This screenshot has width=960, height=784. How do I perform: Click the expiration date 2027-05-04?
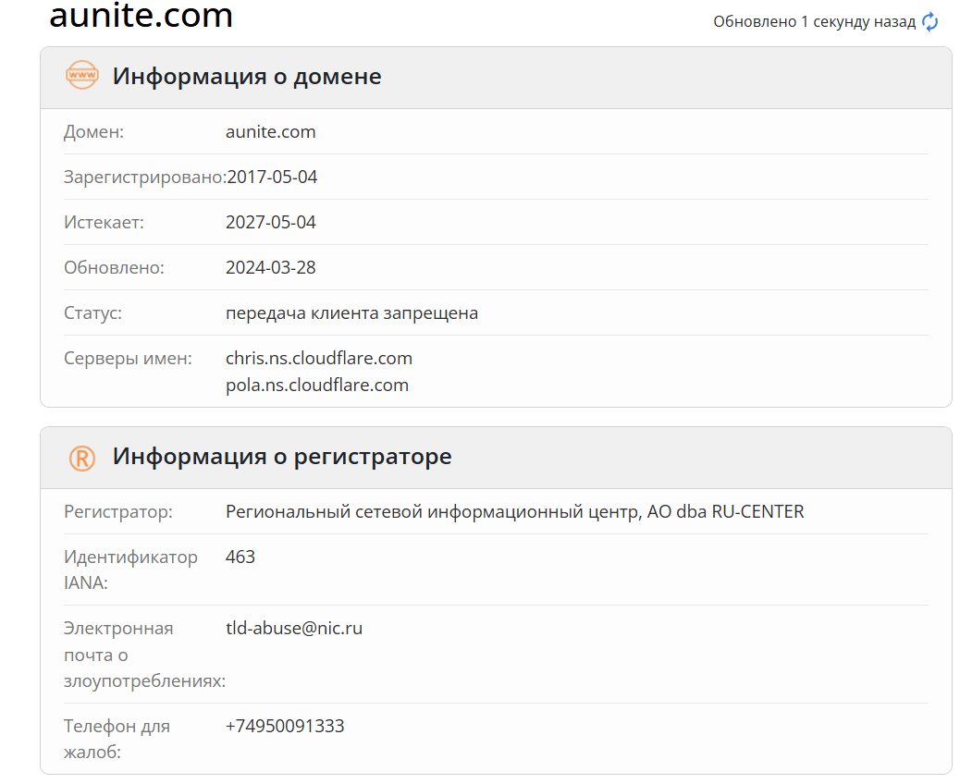[x=271, y=222]
